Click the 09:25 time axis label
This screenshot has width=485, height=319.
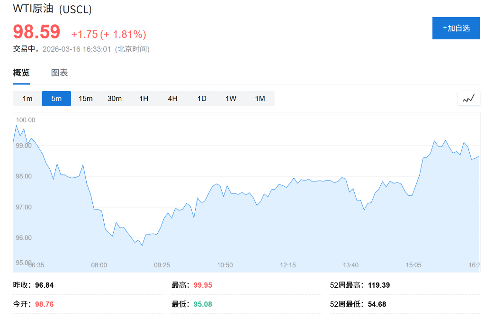pos(162,265)
